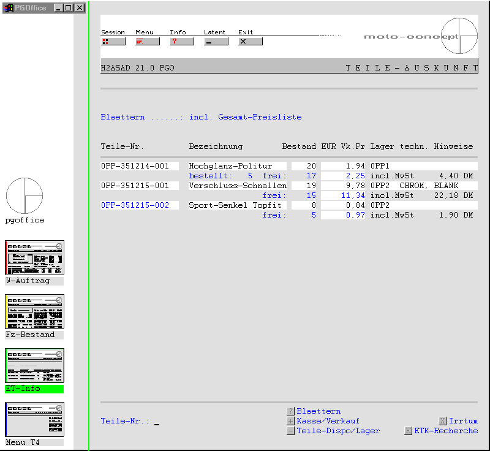This screenshot has height=451, width=490.
Task: Switch to the Menu T4 session thumbnail
Action: coord(34,419)
